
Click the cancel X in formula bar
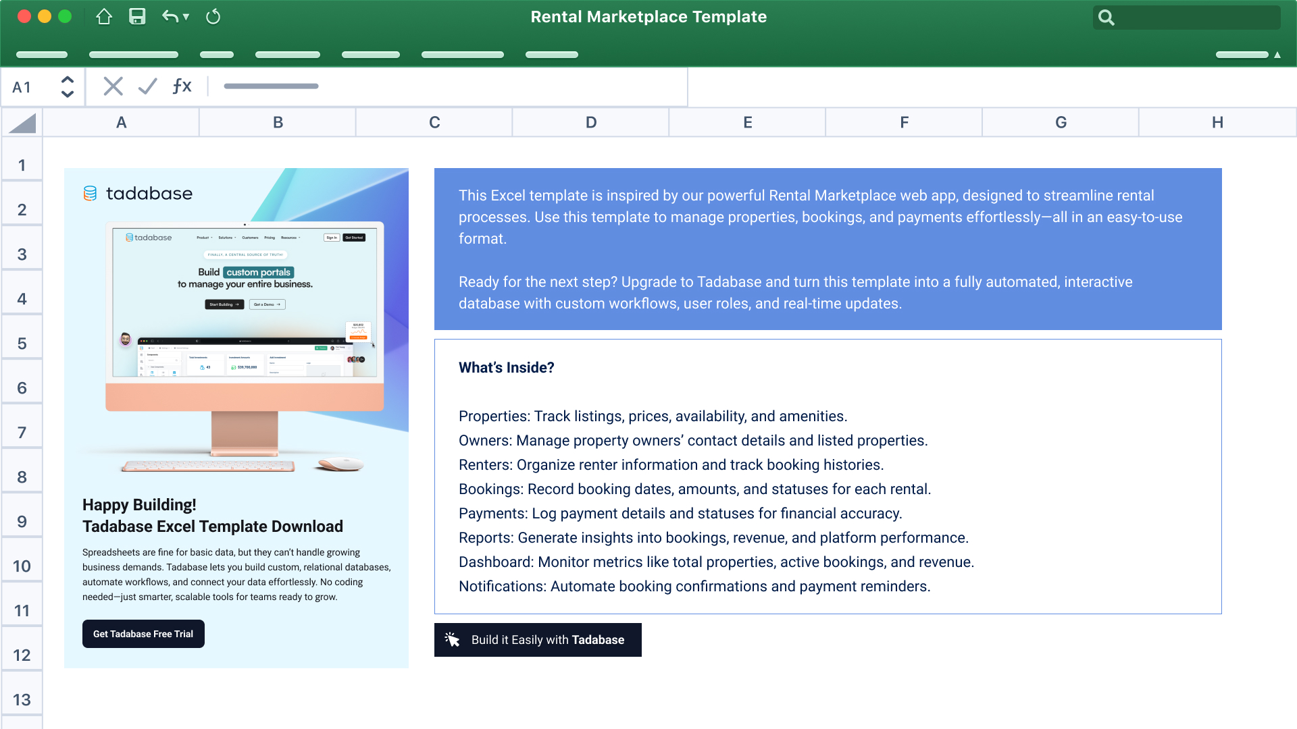[x=113, y=86]
